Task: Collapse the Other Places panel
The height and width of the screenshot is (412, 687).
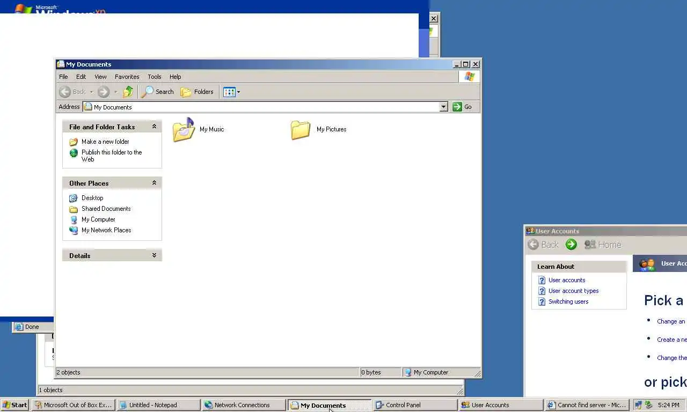Action: 154,183
